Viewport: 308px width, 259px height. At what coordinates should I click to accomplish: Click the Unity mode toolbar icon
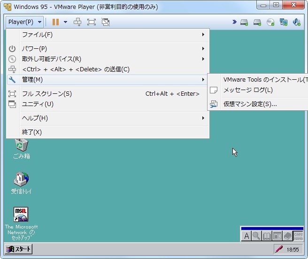[106, 22]
